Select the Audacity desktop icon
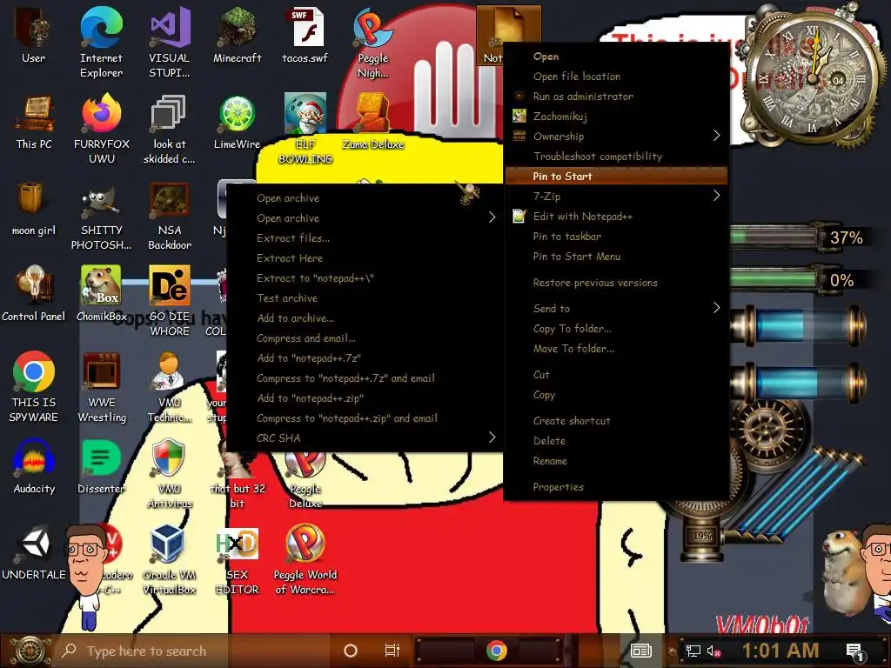The image size is (891, 668). [x=34, y=467]
